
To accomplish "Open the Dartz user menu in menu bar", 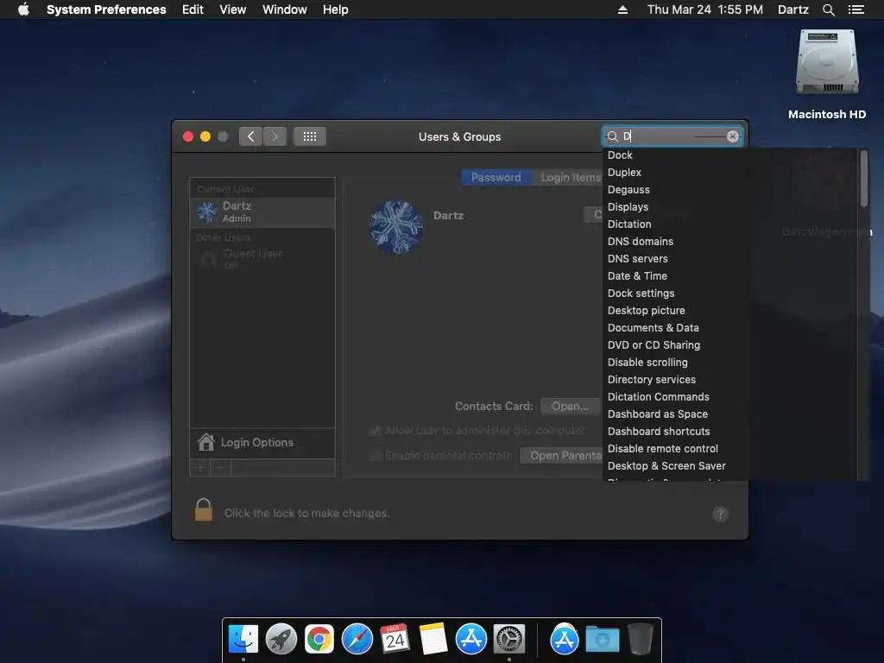I will 792,9.
